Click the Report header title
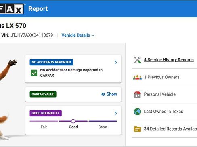This screenshot has width=197, height=147. 38,9
